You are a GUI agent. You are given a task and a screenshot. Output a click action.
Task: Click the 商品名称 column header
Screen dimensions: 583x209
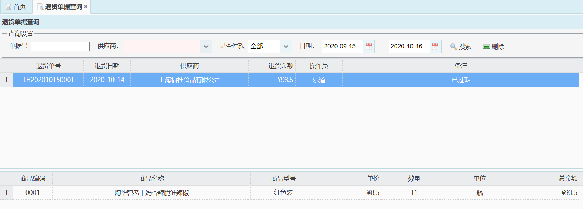coord(152,179)
